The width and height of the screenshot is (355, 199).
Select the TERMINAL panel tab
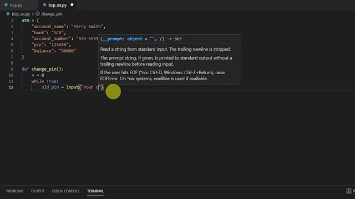[95, 191]
